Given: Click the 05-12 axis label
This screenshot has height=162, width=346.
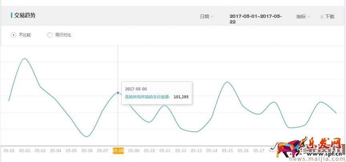Looking at the screenshot, I should pyautogui.click(x=181, y=150).
